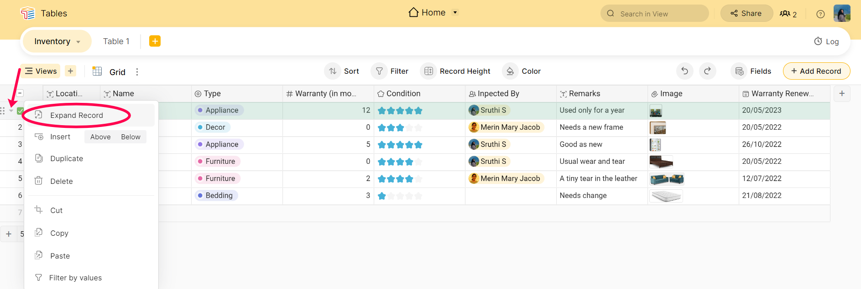Add a new table with orange plus
The height and width of the screenshot is (289, 861).
click(x=155, y=41)
